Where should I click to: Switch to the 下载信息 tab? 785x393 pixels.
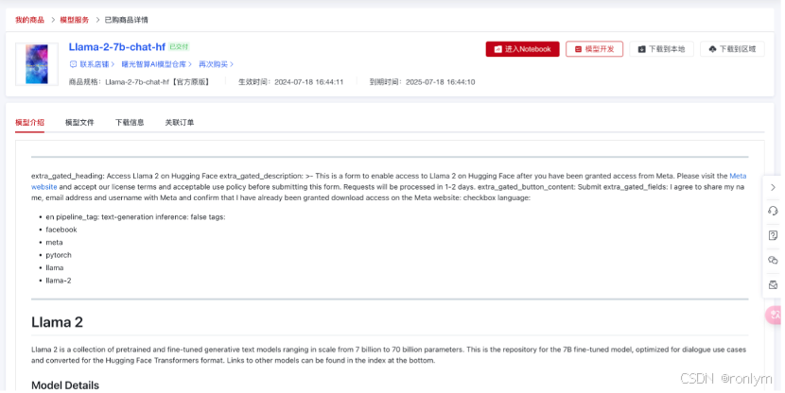(x=130, y=123)
